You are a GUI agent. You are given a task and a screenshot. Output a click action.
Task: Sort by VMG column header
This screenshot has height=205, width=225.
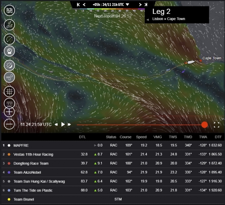click(158, 137)
